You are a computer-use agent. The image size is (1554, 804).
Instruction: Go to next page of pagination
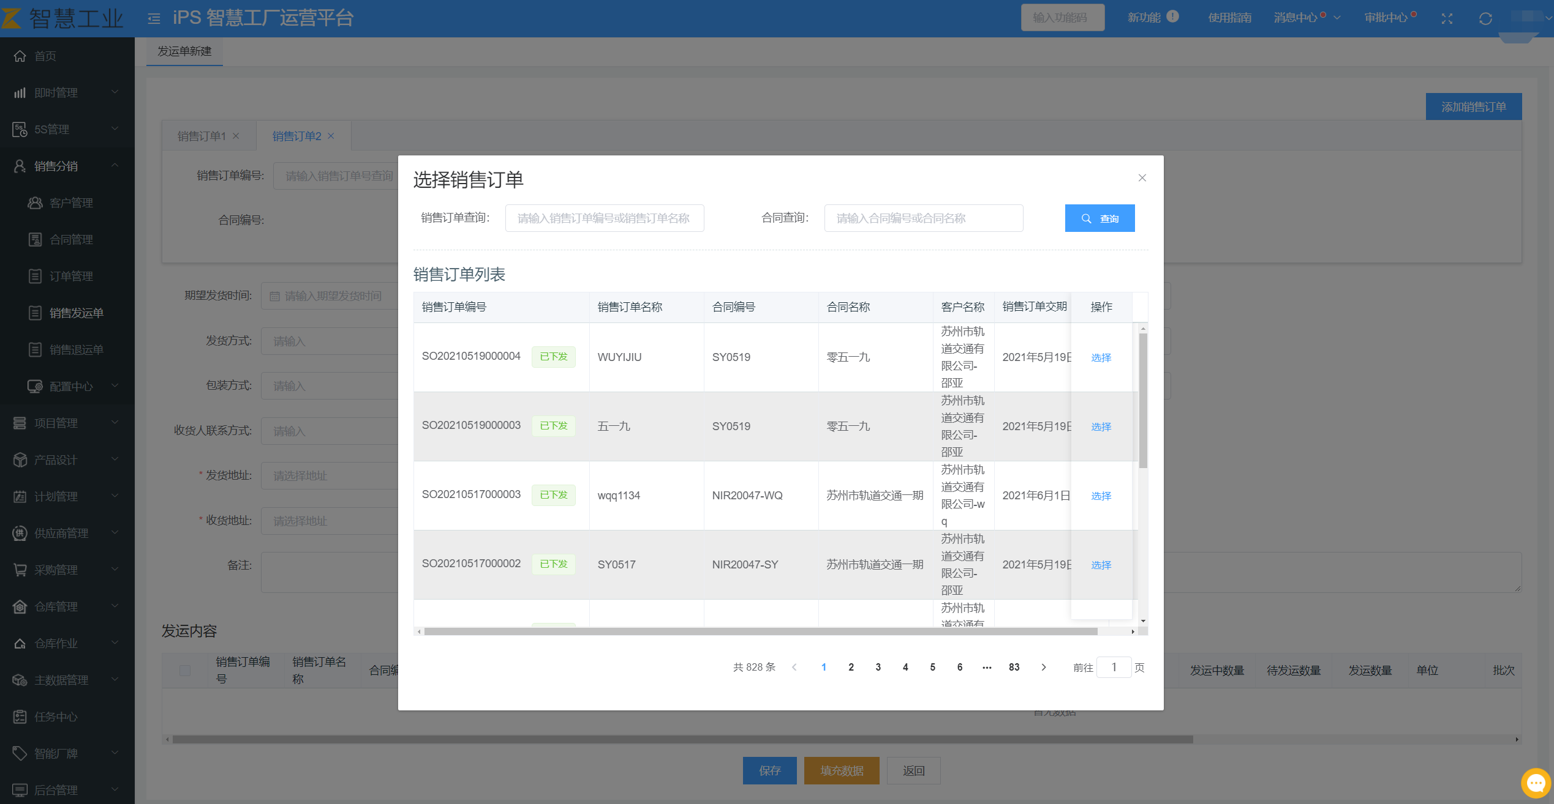[1044, 668]
